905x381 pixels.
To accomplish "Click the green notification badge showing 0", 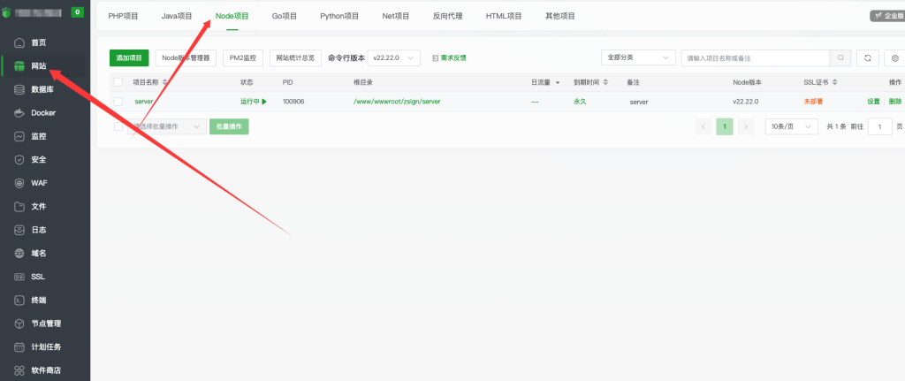I will (x=78, y=12).
